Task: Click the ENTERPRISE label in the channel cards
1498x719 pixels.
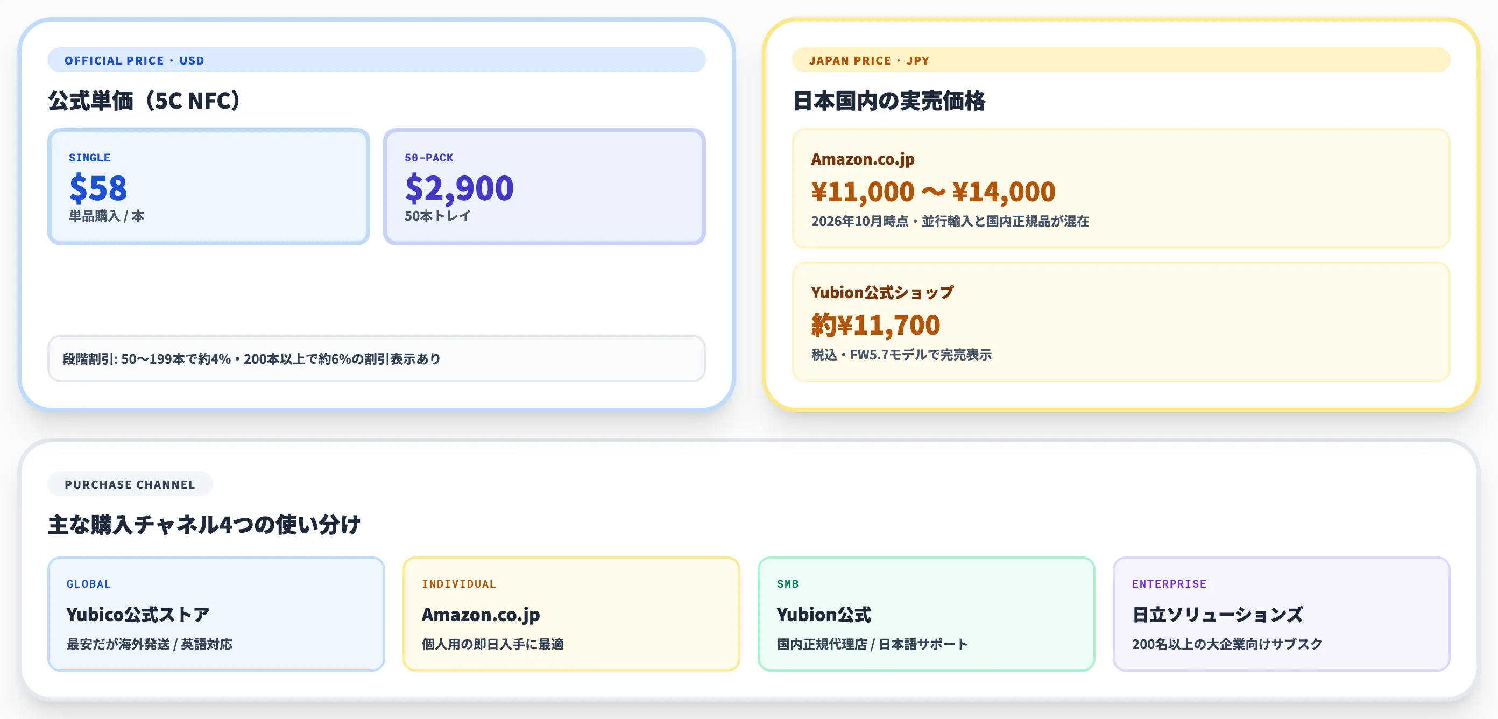Action: (x=1169, y=583)
